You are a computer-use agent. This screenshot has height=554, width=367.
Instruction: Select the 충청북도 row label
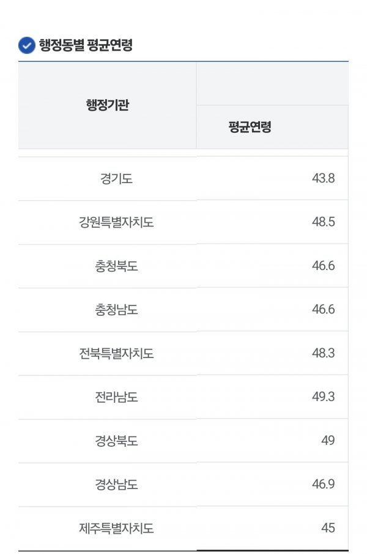tap(116, 266)
